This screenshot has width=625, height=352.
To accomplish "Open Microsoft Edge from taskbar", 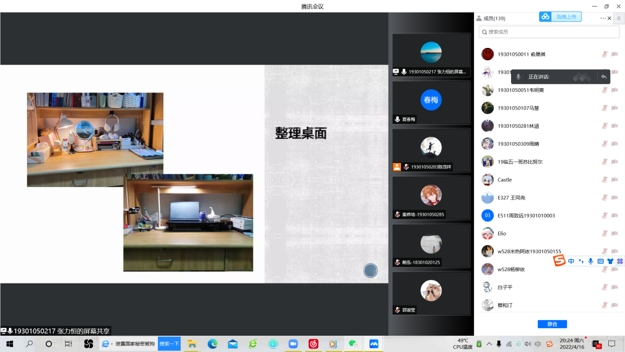I will click(212, 344).
